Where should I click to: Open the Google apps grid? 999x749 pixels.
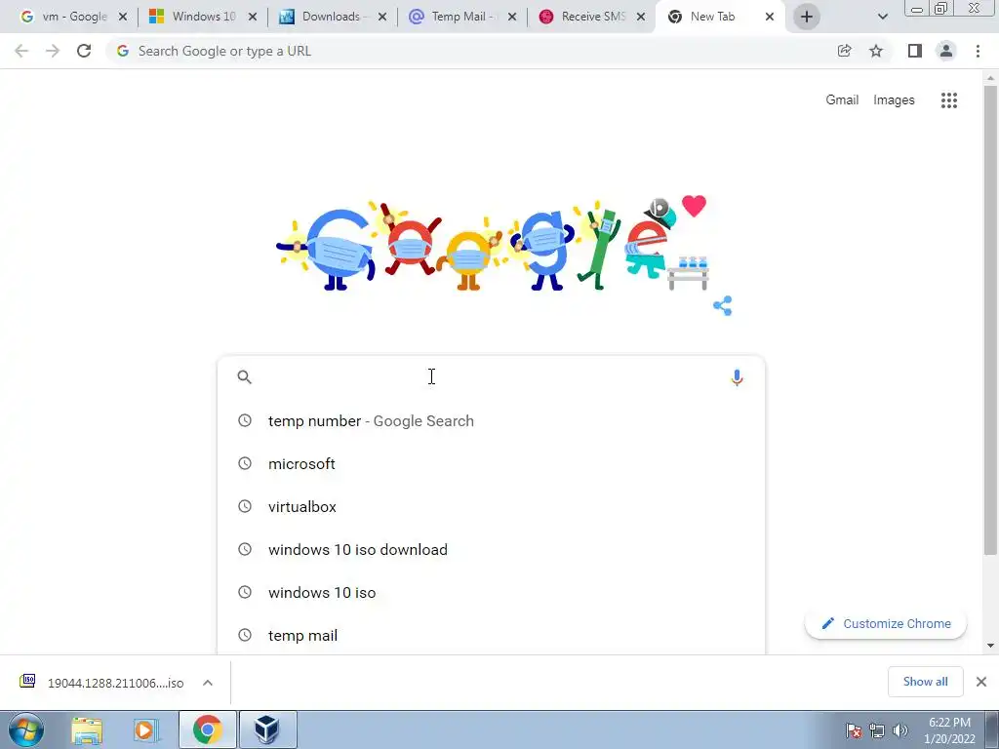click(x=948, y=100)
